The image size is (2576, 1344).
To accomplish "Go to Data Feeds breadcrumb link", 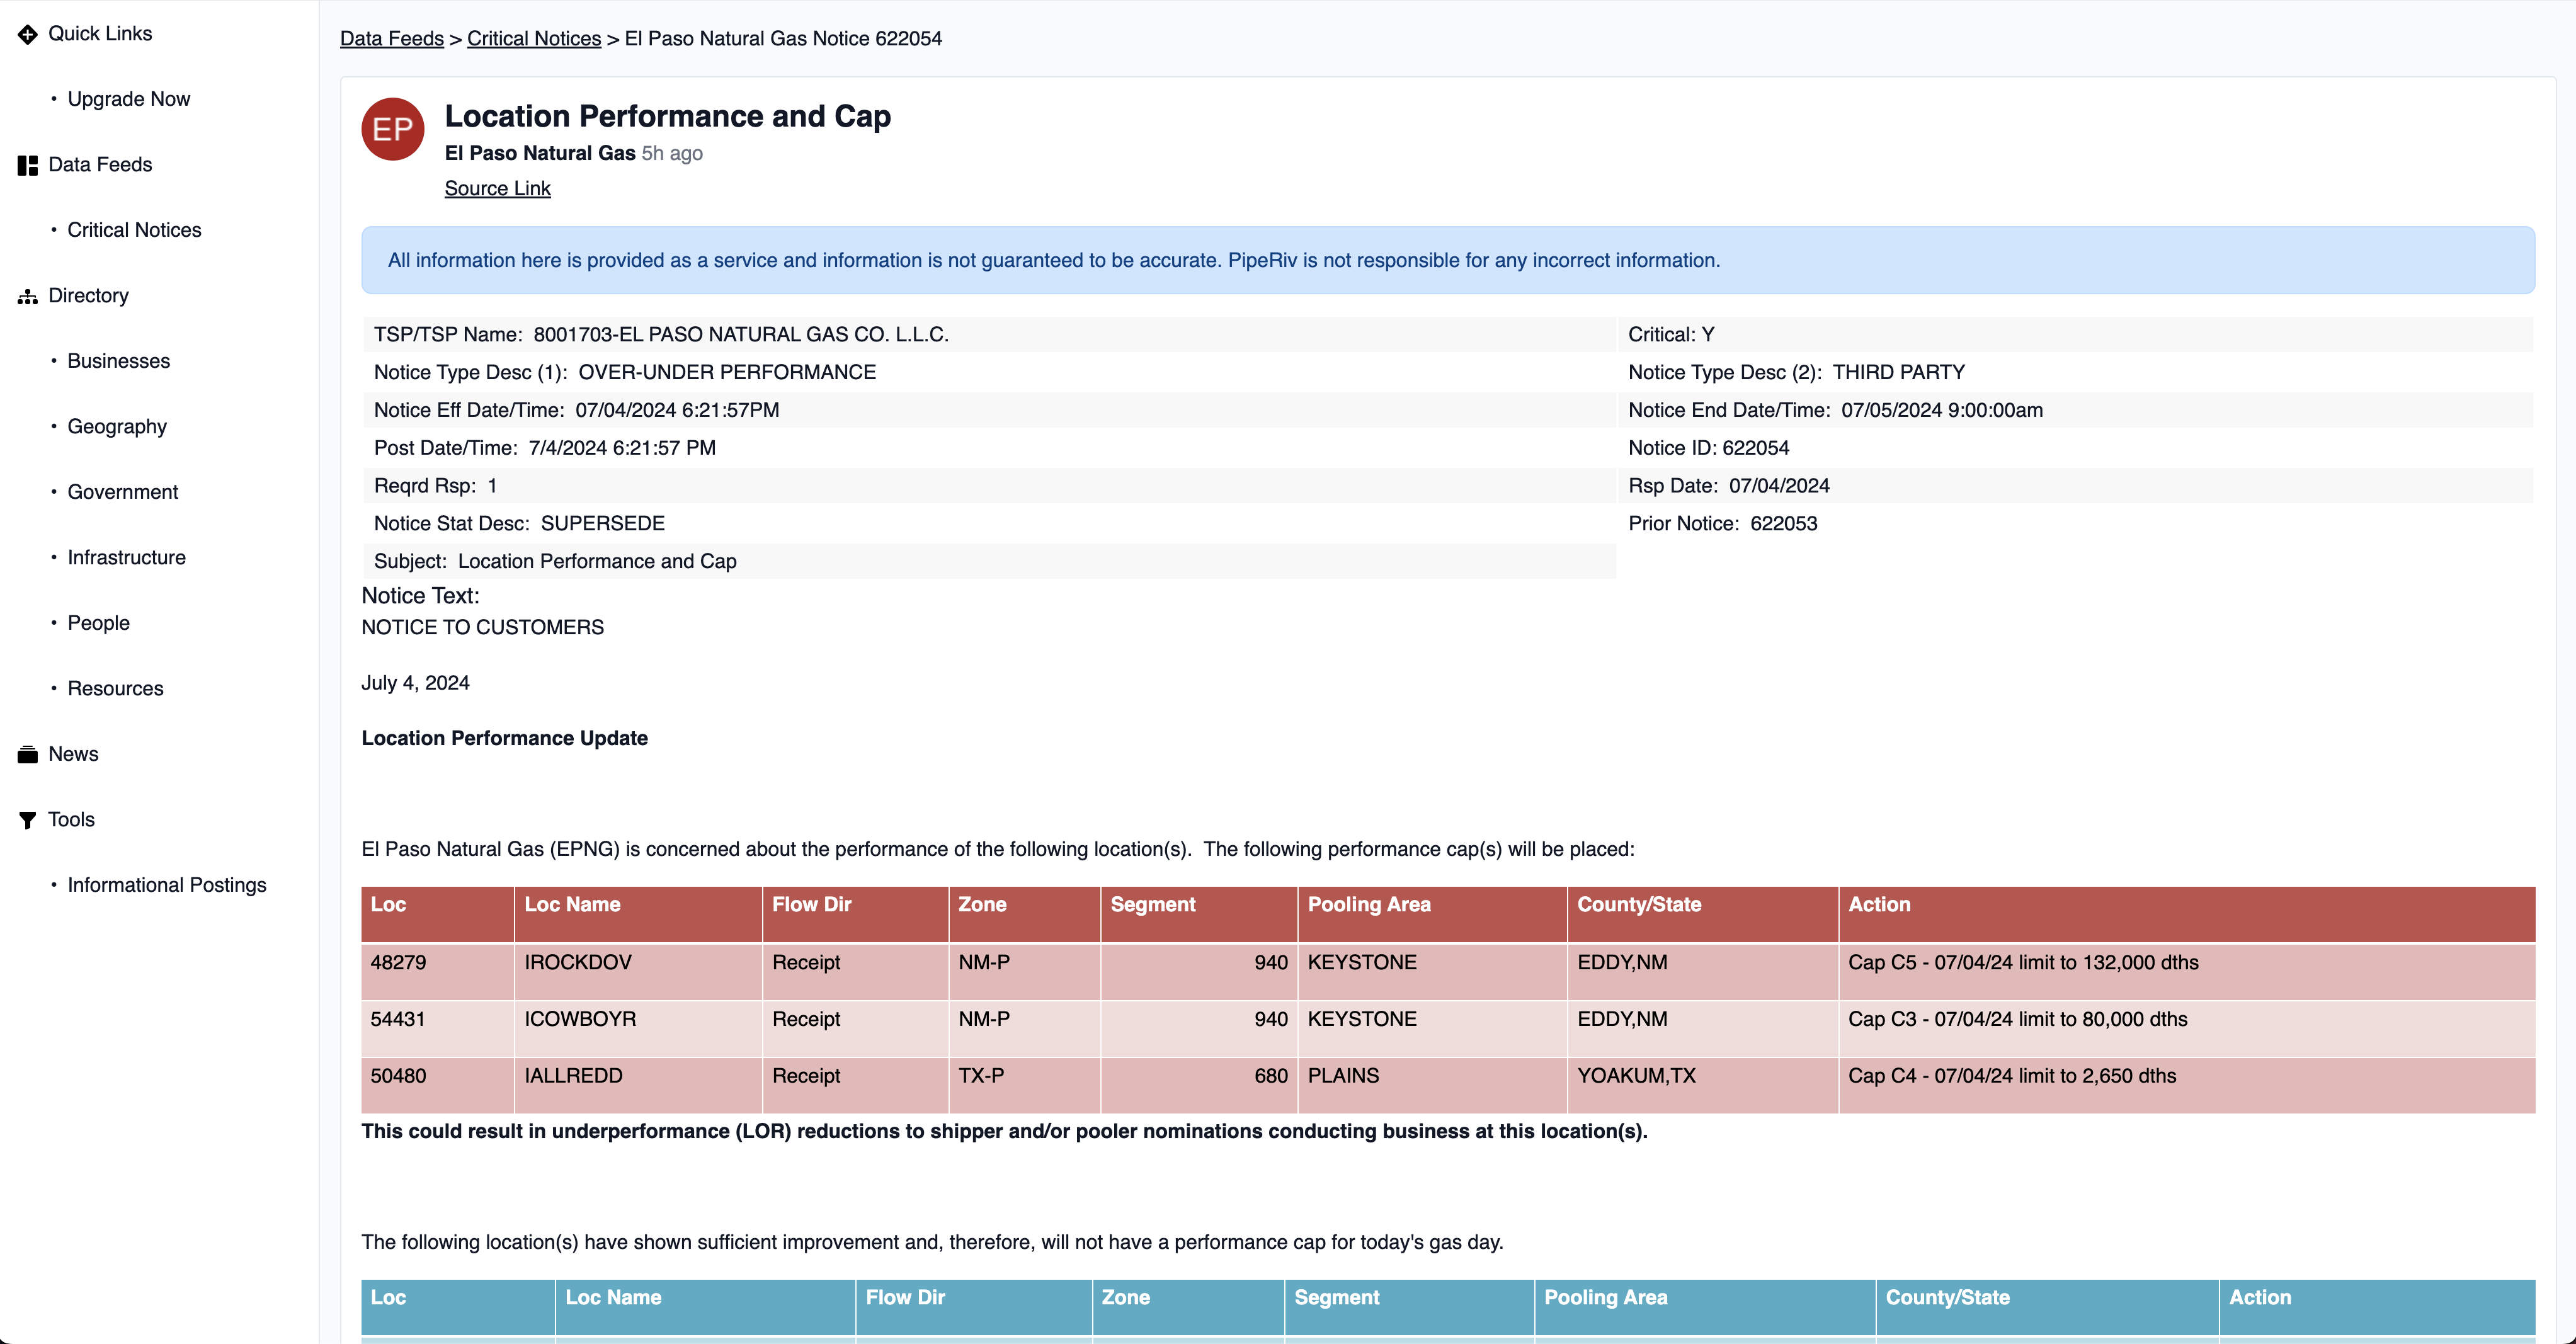I will pyautogui.click(x=391, y=38).
